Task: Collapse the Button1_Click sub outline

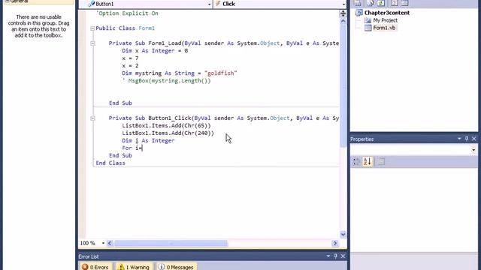Action: coord(92,118)
